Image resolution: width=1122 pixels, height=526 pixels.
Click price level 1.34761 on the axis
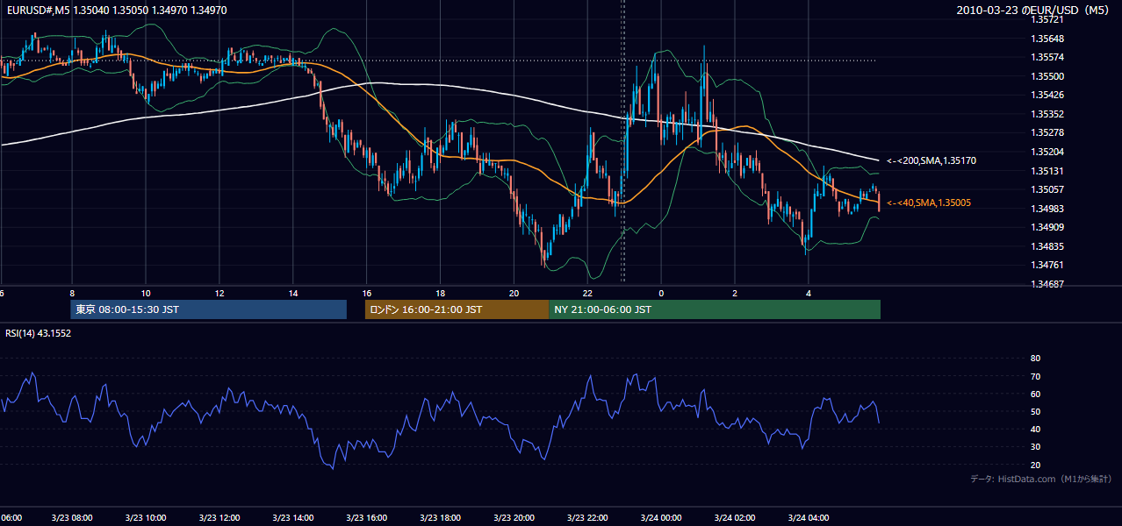pos(1046,265)
